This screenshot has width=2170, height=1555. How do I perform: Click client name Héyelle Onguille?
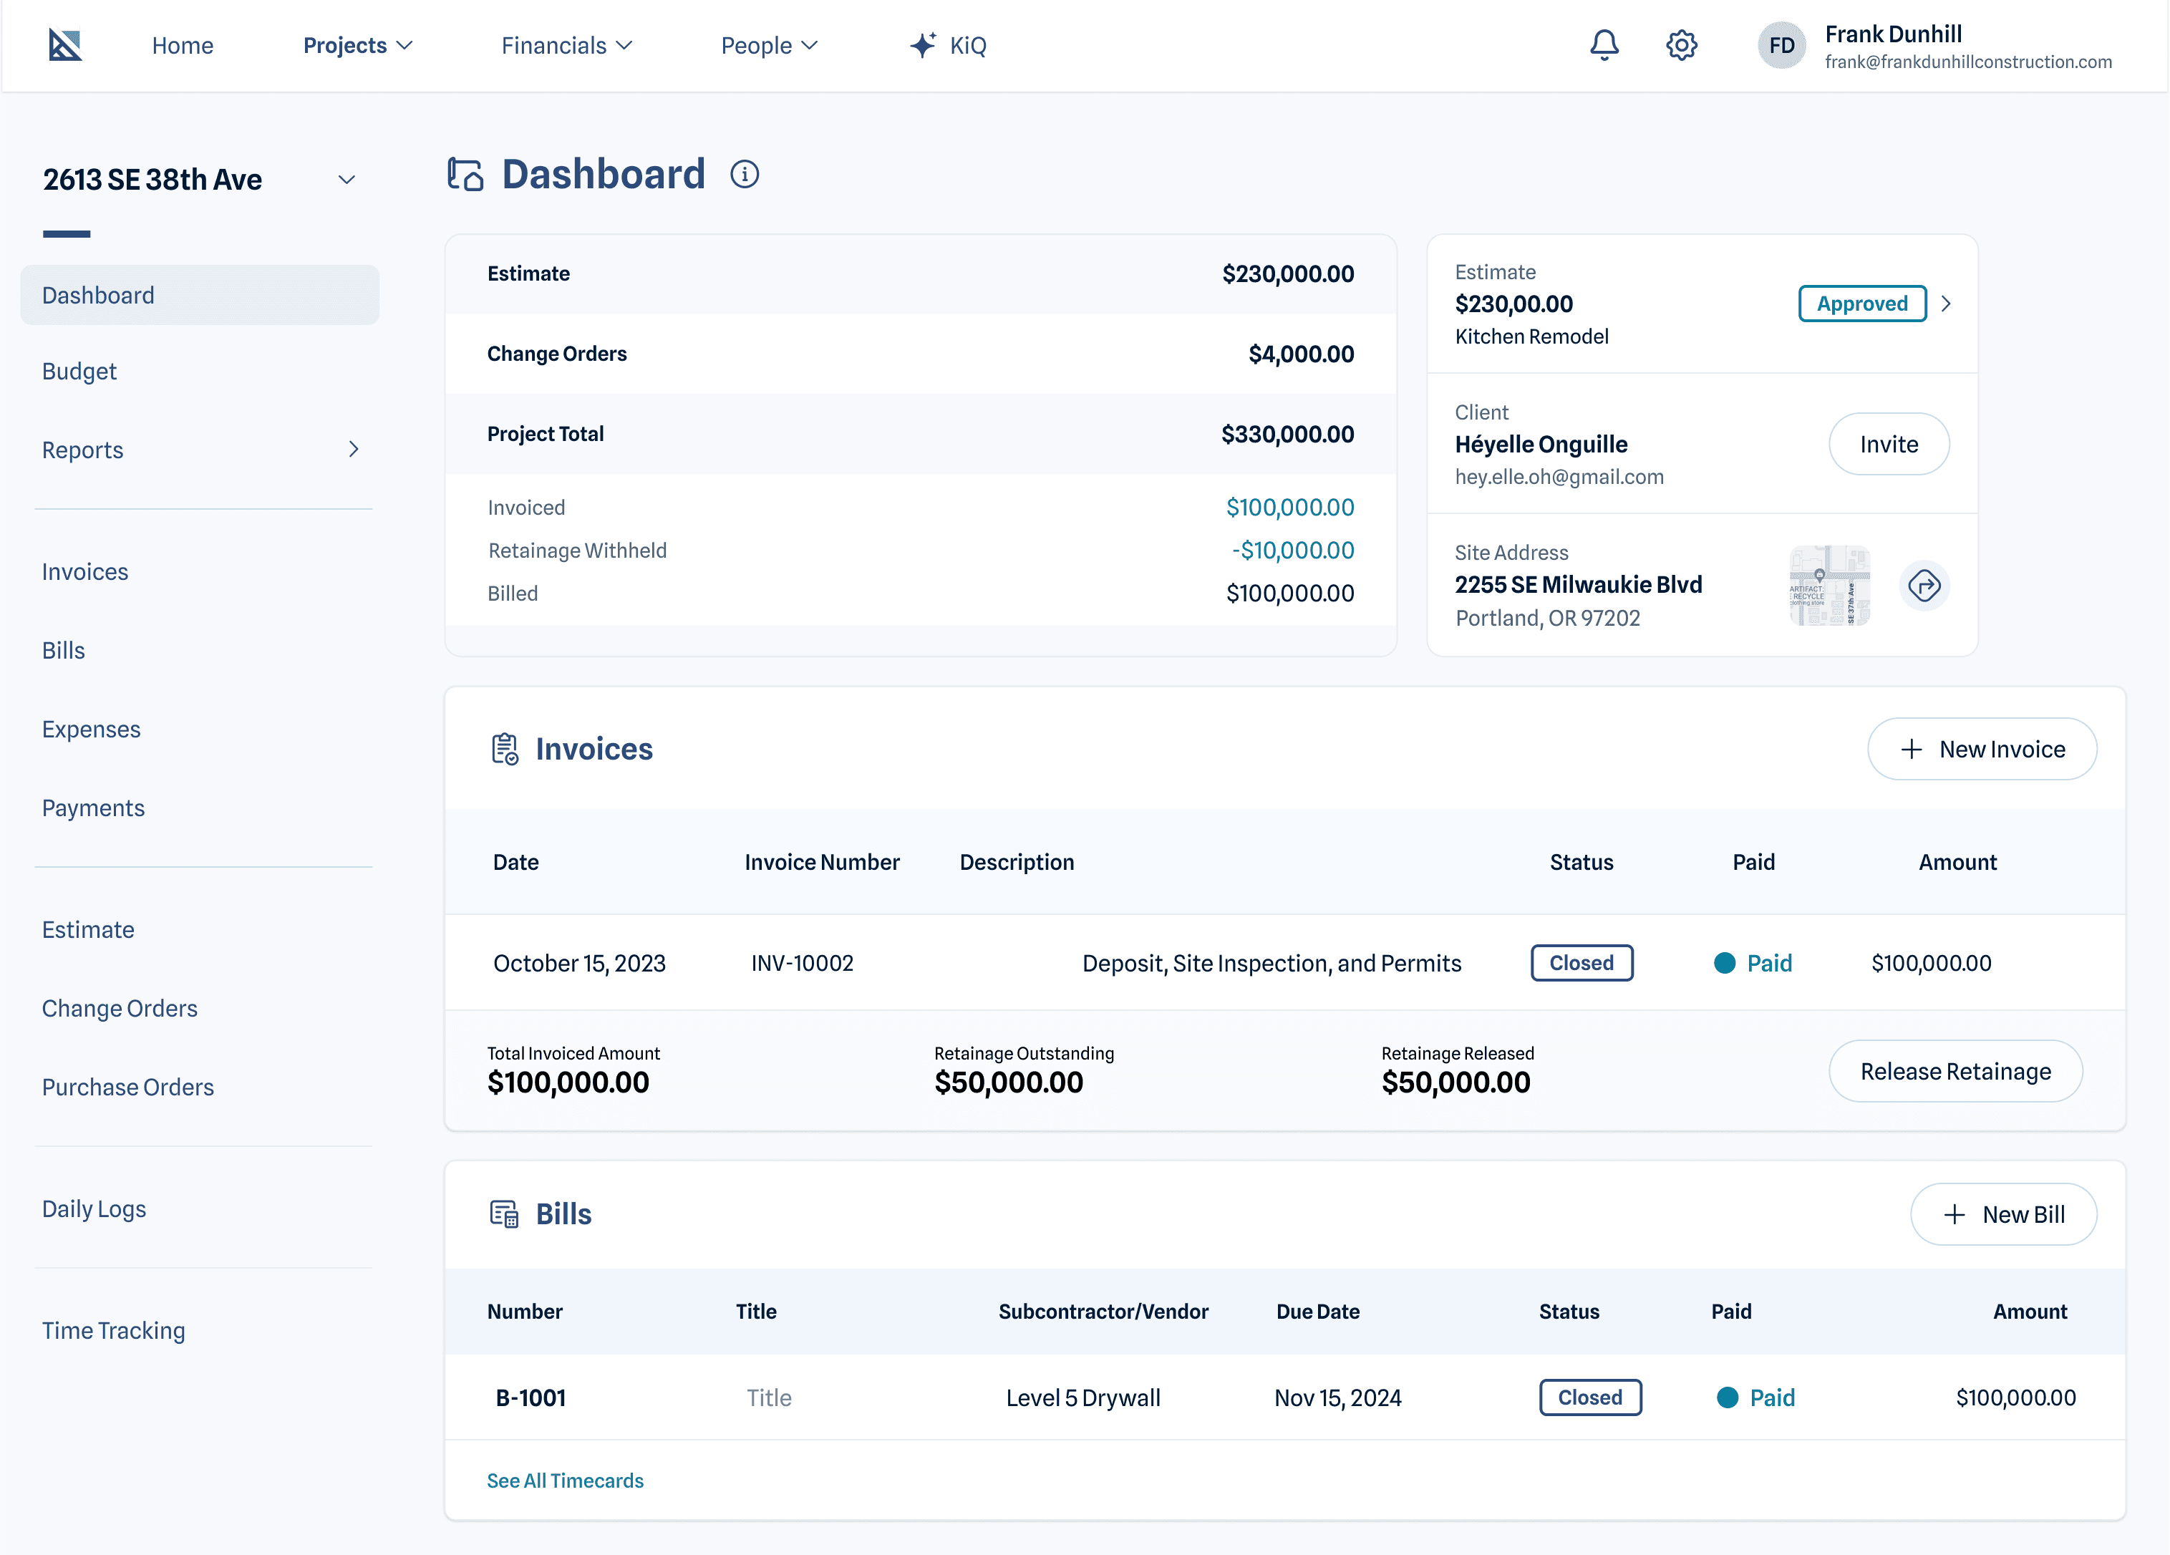[x=1541, y=445]
